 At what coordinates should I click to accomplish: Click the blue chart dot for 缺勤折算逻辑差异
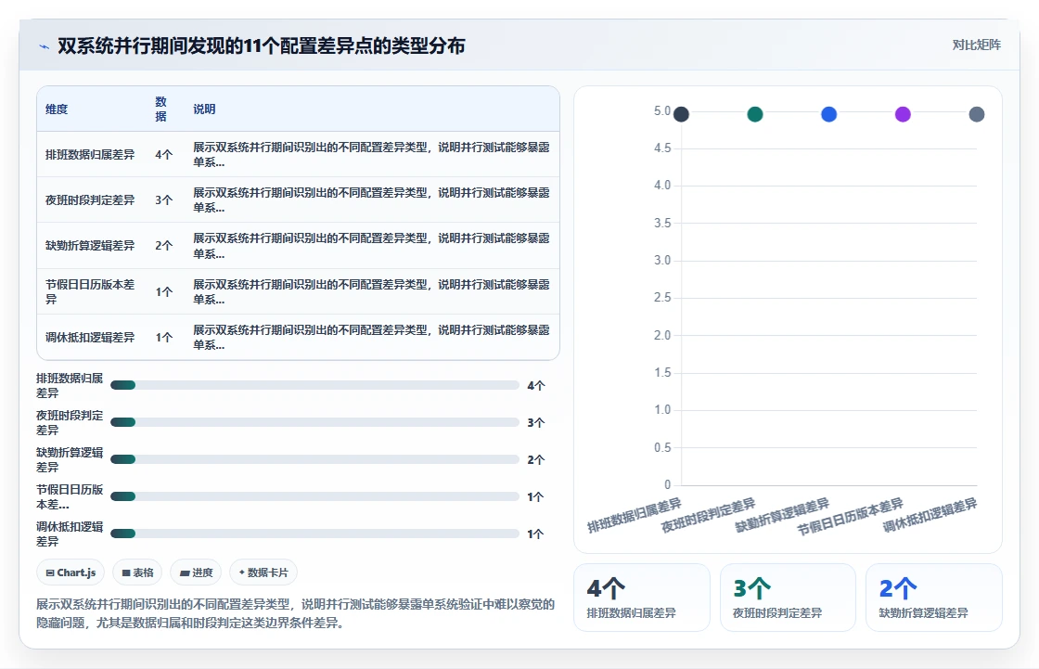click(829, 114)
